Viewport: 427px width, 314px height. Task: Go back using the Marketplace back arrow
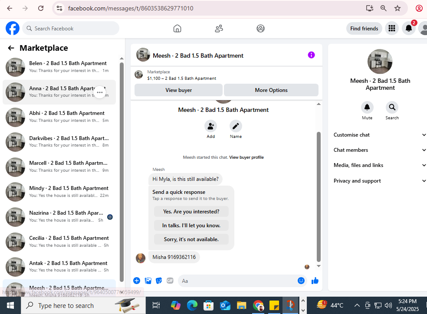[x=11, y=48]
